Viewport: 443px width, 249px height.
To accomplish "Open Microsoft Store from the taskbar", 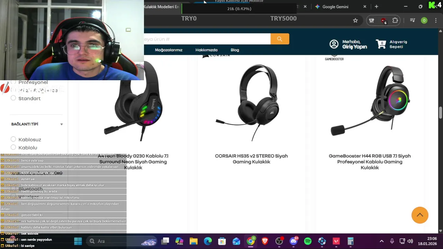I will [222, 241].
